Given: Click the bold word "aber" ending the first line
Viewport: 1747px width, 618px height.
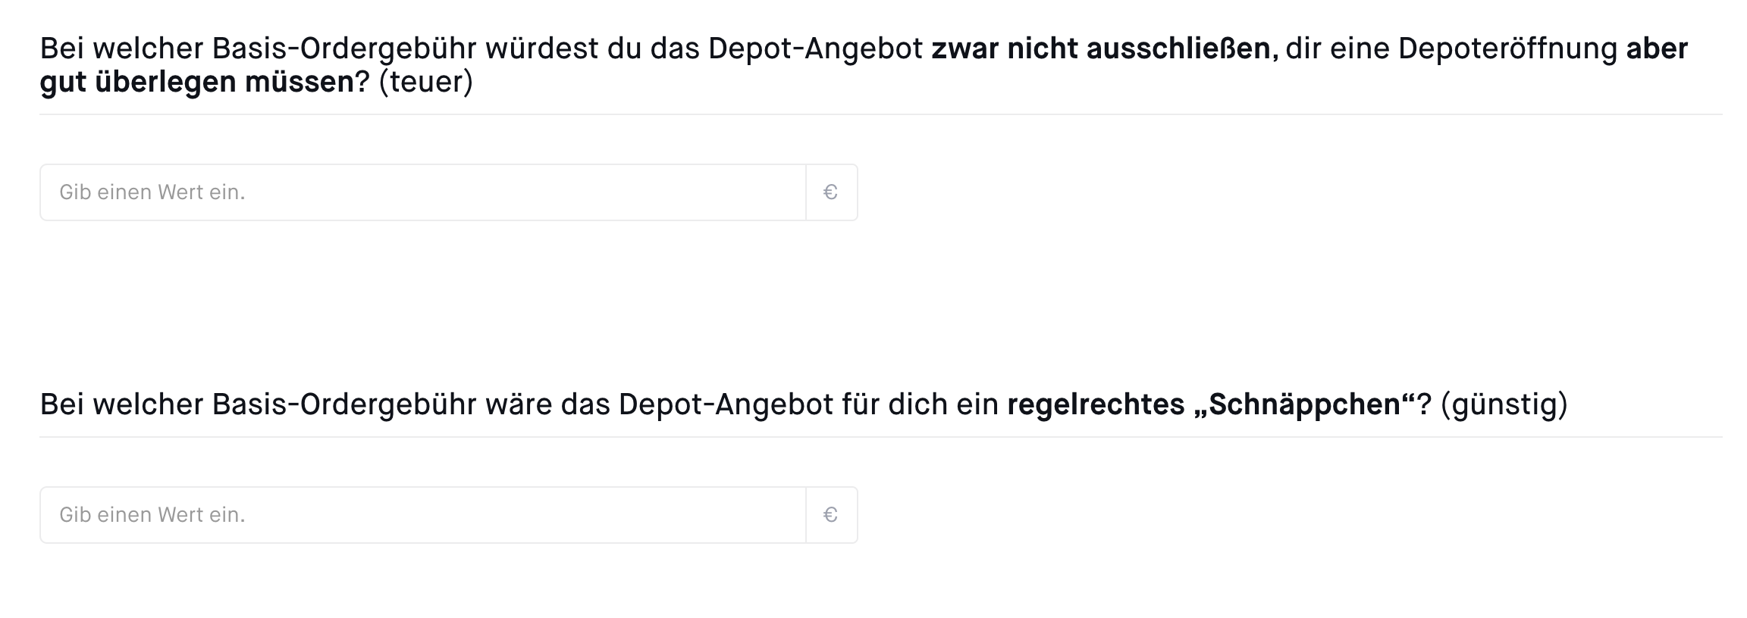Looking at the screenshot, I should click(1657, 48).
